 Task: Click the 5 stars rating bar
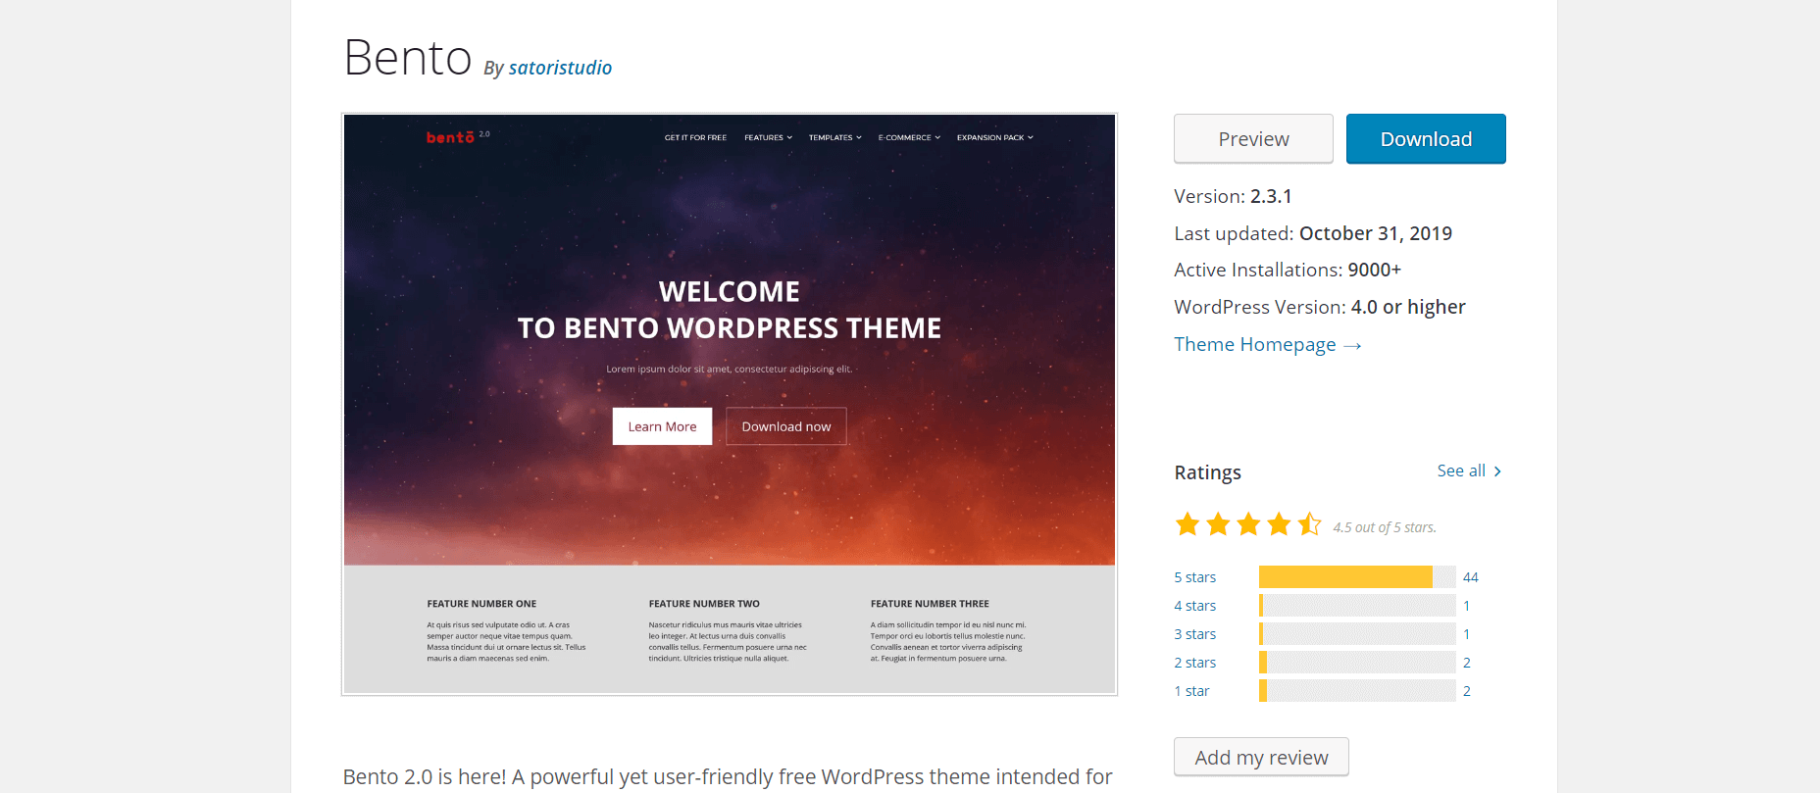point(1357,576)
